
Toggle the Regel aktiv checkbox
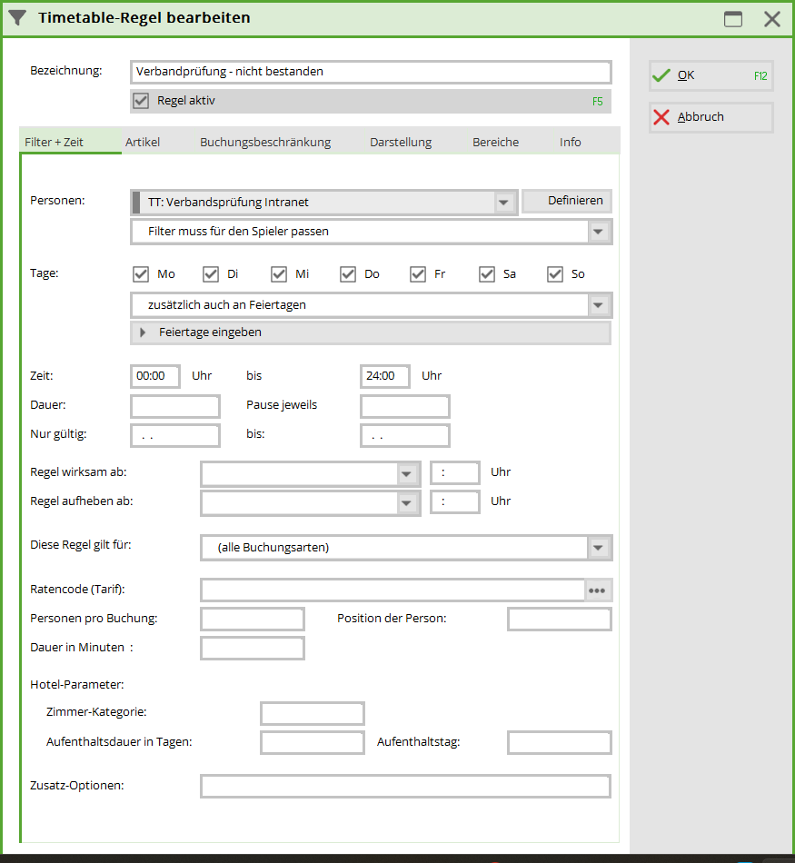coord(141,101)
